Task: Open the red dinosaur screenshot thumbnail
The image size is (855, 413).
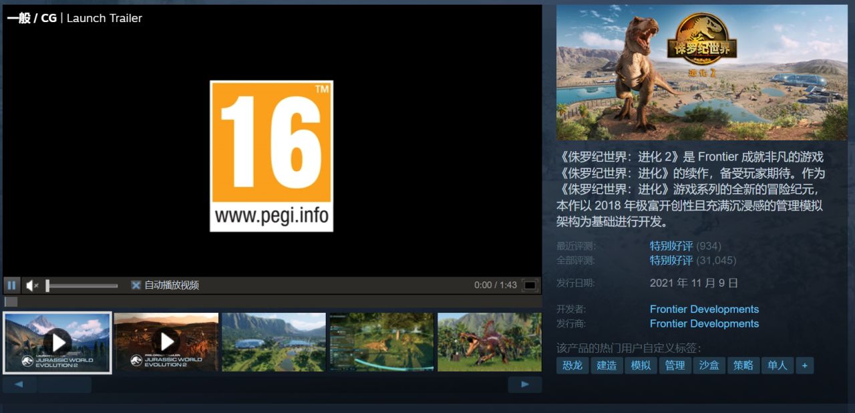Action: [x=489, y=342]
